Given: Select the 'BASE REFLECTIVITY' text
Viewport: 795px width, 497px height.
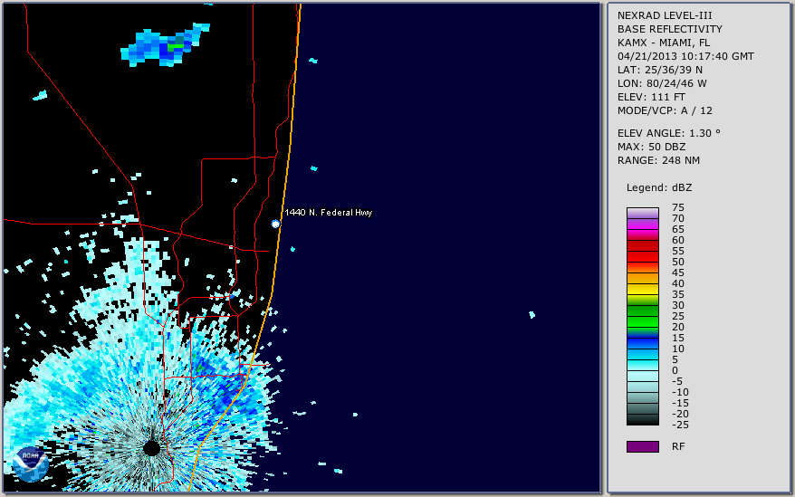Looking at the screenshot, I should 670,29.
